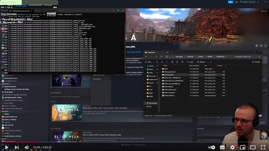This screenshot has height=151, width=269.
Task: Switch to theater mode
Action: [253, 147]
